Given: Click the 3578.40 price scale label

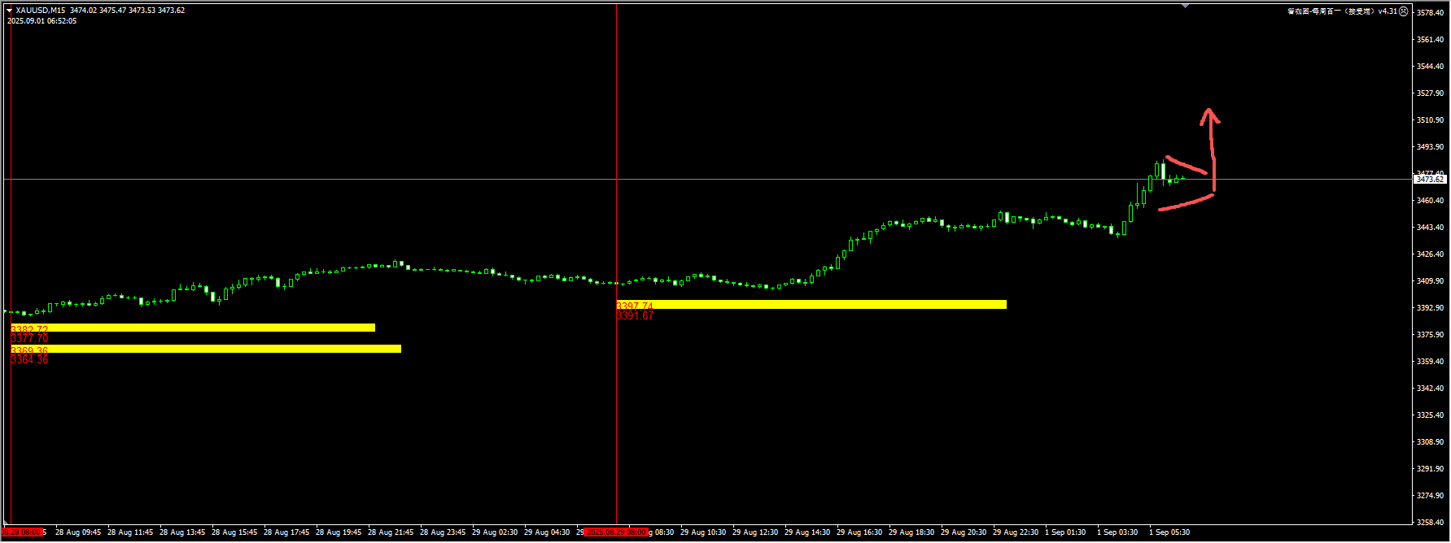Looking at the screenshot, I should pos(1430,12).
